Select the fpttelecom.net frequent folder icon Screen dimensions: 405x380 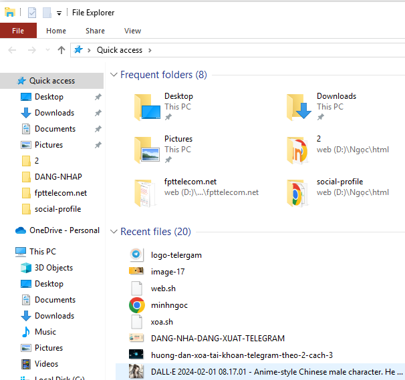(x=145, y=193)
